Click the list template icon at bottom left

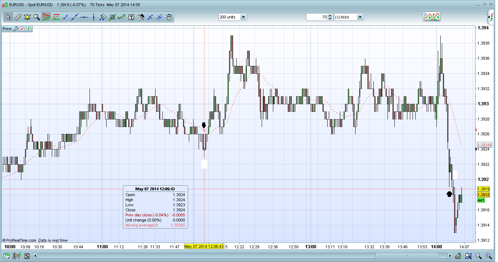click(27, 256)
